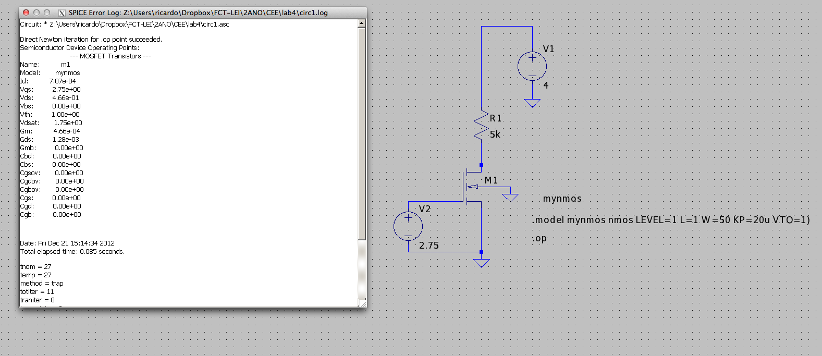Screen dimensions: 822x356
Task: Click the .op simulation directive
Action: tap(539, 239)
